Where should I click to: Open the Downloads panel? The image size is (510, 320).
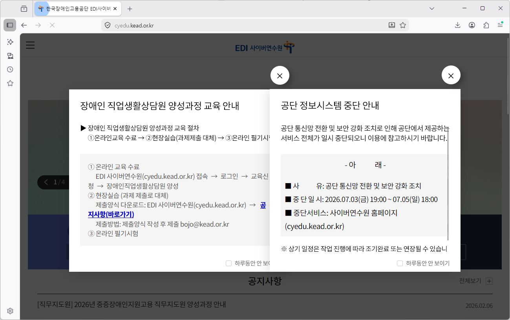tap(458, 25)
